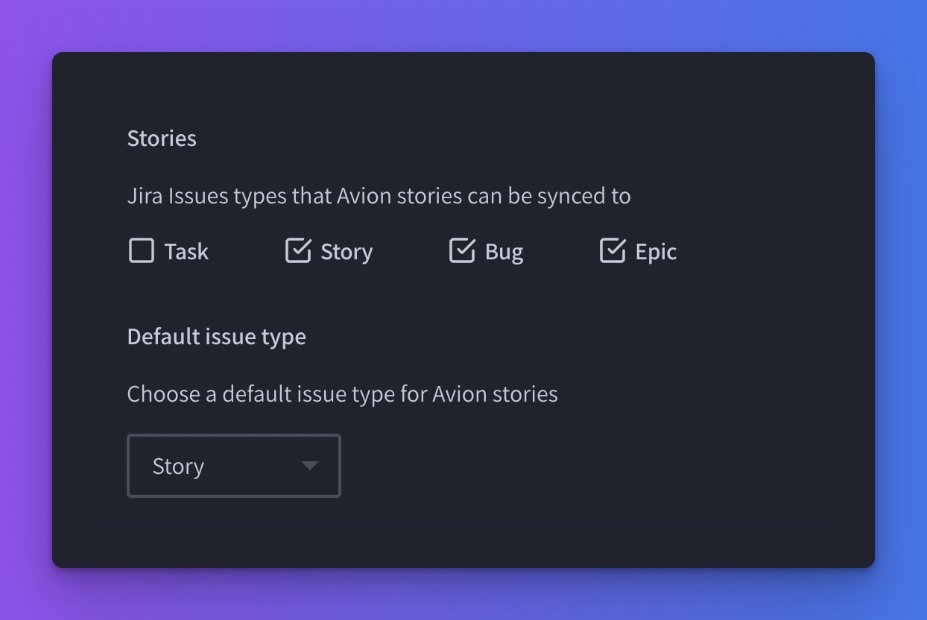Click the 'Stories' section heading

point(162,139)
